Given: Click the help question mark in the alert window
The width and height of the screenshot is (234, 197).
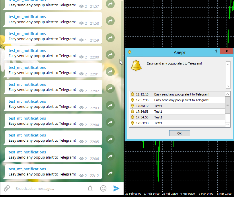Looking at the screenshot, I should pyautogui.click(x=216, y=51).
